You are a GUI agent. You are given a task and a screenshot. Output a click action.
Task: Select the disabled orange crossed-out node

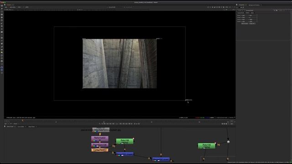99,150
